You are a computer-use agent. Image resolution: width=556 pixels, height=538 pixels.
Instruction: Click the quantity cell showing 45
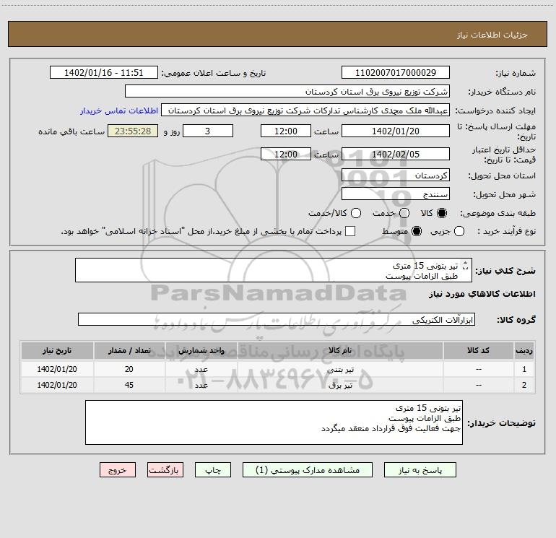click(129, 385)
